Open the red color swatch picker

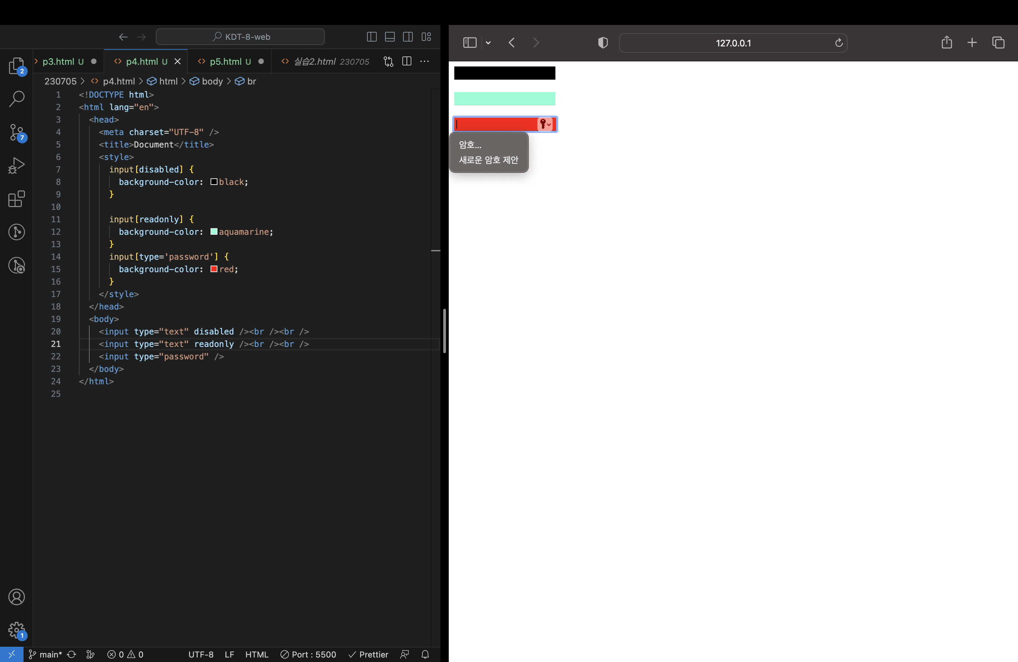click(214, 269)
